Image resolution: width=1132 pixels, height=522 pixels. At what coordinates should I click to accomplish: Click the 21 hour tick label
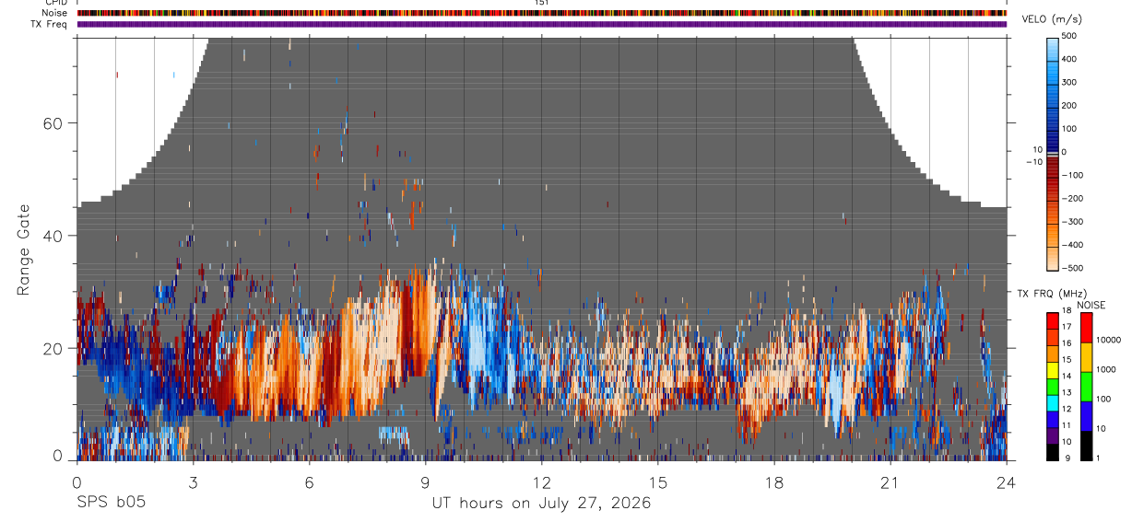(x=890, y=482)
